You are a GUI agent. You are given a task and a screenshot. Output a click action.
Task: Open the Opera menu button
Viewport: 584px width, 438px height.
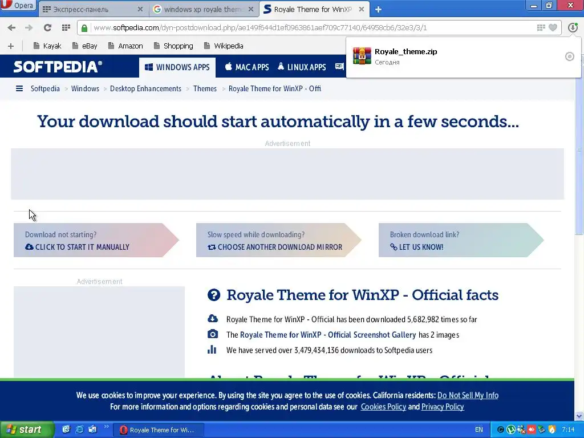tap(18, 6)
